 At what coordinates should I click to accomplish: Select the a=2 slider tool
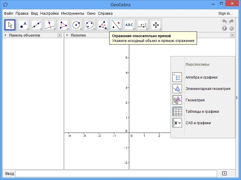(x=142, y=25)
